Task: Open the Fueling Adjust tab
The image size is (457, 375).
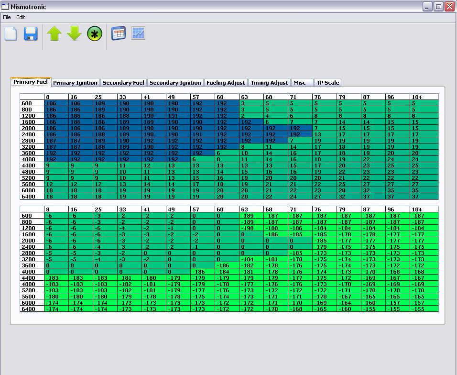Action: [x=226, y=83]
